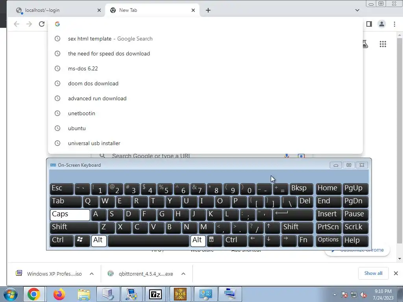
Task: Open the Chrome profile avatar
Action: [x=382, y=24]
